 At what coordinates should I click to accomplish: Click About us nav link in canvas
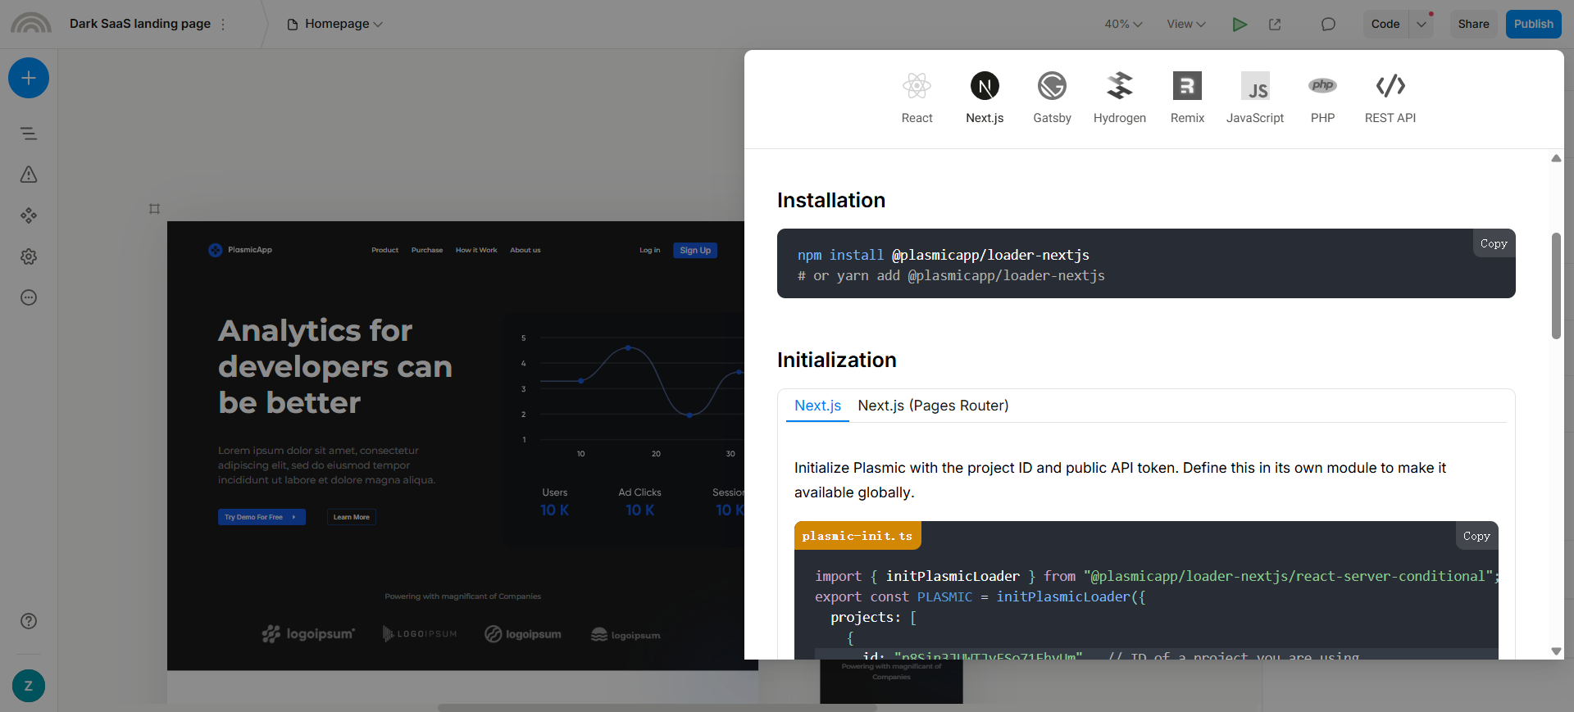(x=525, y=250)
